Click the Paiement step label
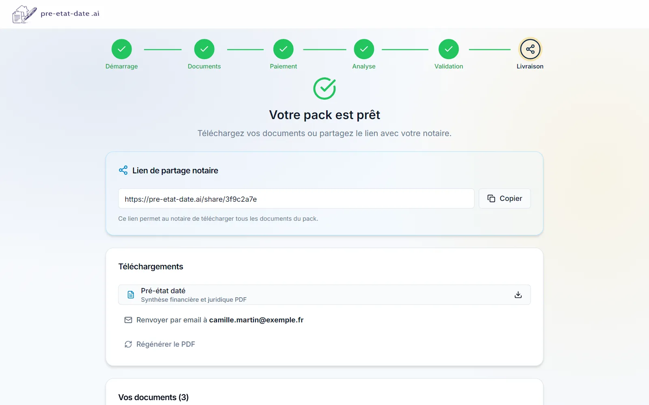This screenshot has width=649, height=405. click(283, 66)
